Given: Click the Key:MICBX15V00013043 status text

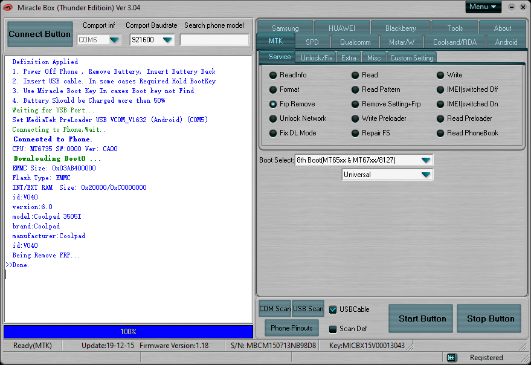Looking at the screenshot, I should [367, 346].
